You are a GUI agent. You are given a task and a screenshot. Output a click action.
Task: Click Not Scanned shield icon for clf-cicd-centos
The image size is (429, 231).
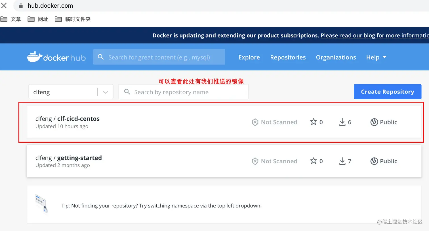click(255, 122)
